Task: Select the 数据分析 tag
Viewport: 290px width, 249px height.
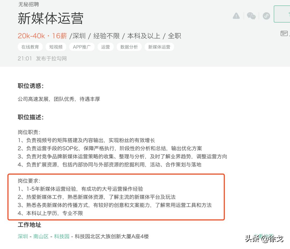Action: pos(129,47)
